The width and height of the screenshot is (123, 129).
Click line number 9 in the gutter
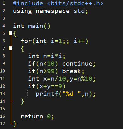4,63
